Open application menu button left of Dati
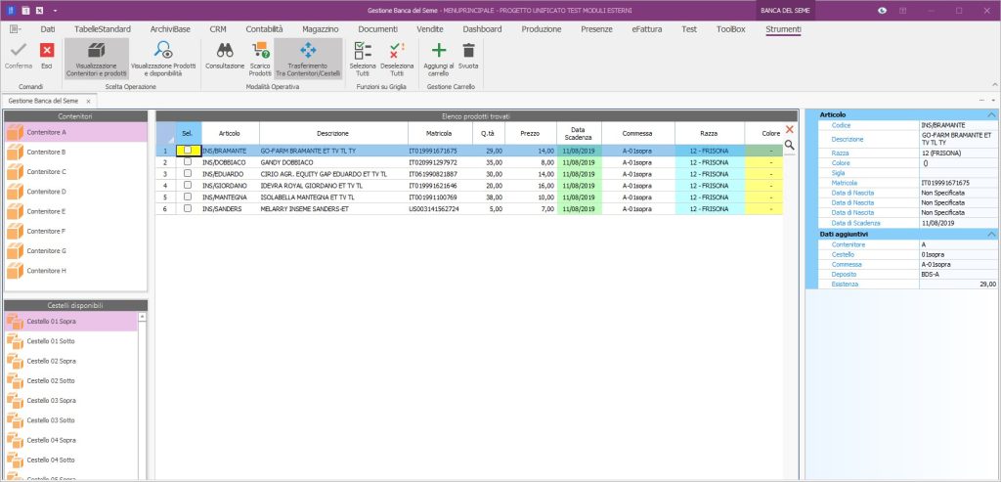Viewport: 1001px width, 482px height. pyautogui.click(x=16, y=29)
